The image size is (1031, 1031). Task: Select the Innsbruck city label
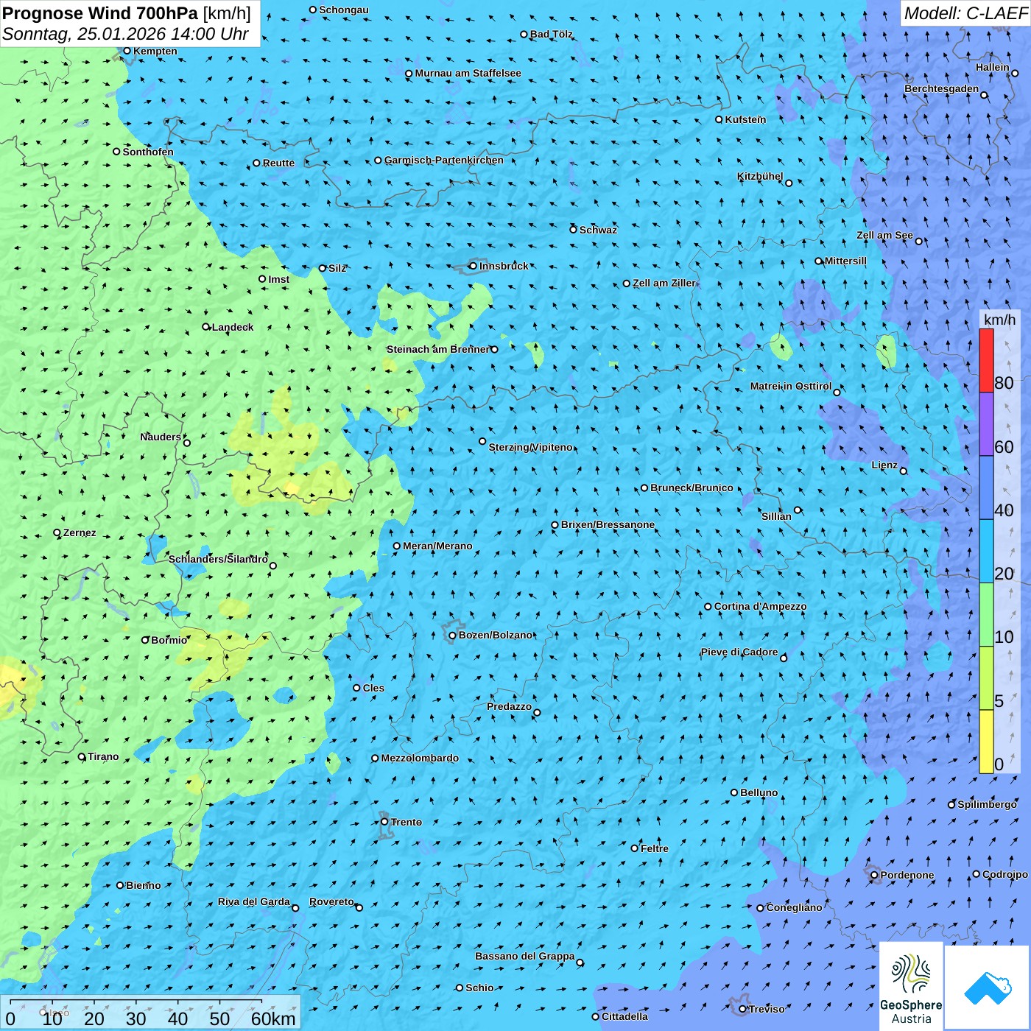pos(504,266)
